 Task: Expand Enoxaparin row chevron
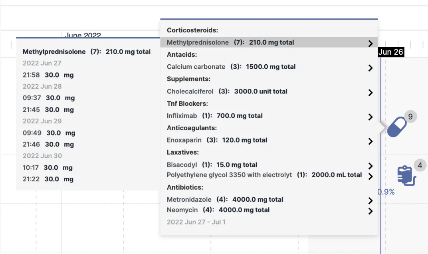point(371,141)
